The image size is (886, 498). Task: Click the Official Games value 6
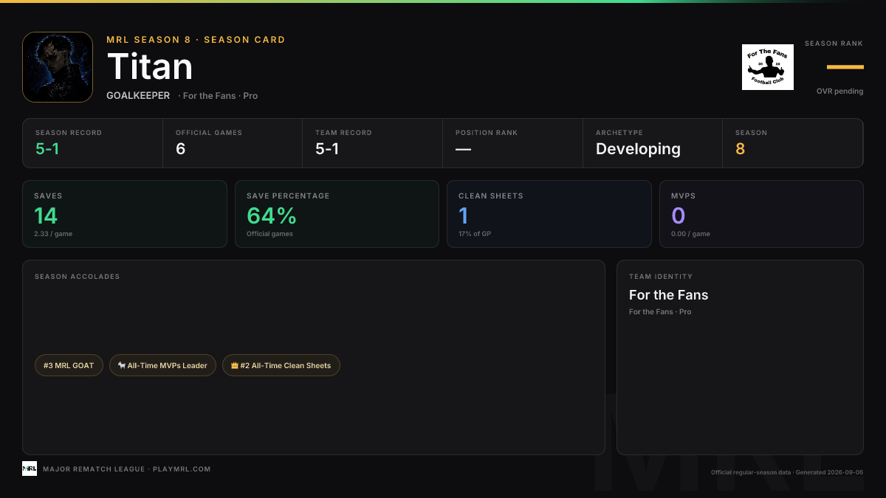click(180, 149)
